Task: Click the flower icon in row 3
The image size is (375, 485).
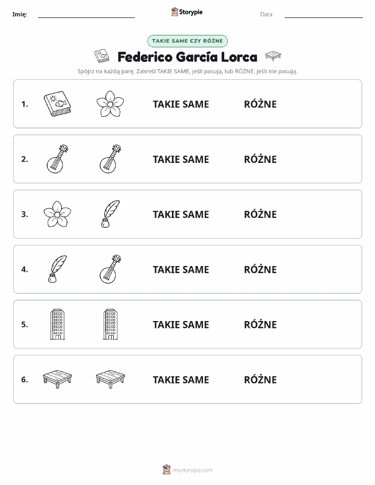Action: (57, 214)
